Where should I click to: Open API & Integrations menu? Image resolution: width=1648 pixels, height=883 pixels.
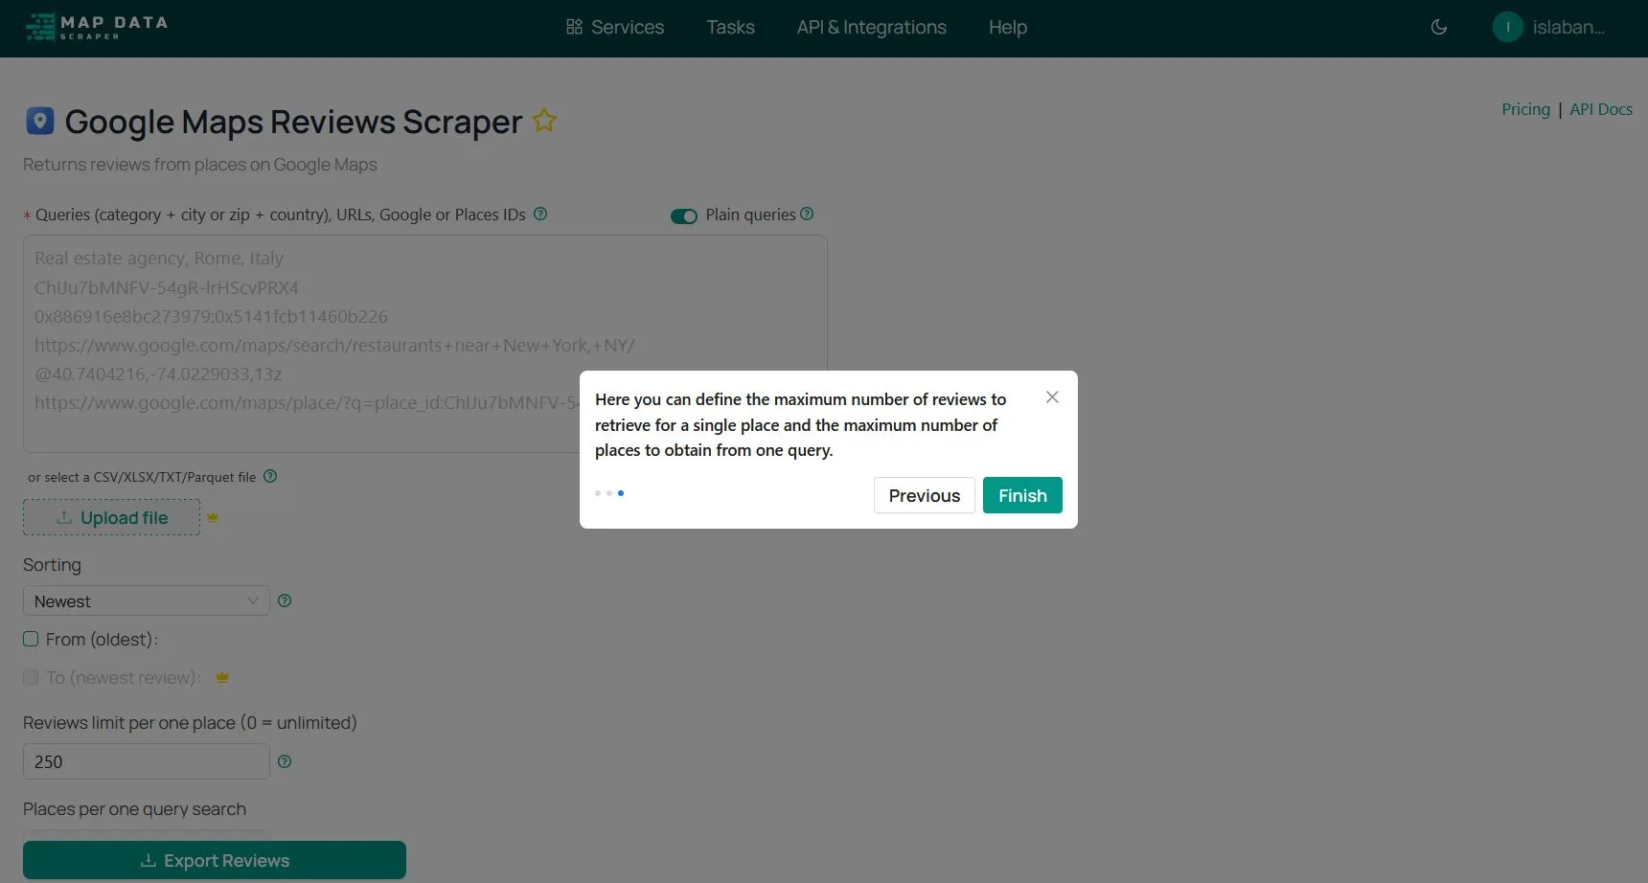(871, 27)
